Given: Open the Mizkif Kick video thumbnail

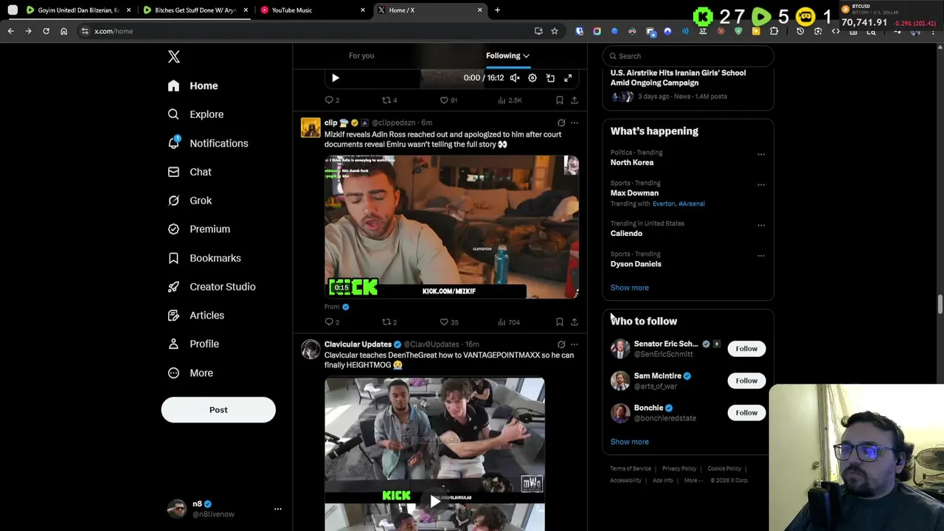Looking at the screenshot, I should pos(451,226).
